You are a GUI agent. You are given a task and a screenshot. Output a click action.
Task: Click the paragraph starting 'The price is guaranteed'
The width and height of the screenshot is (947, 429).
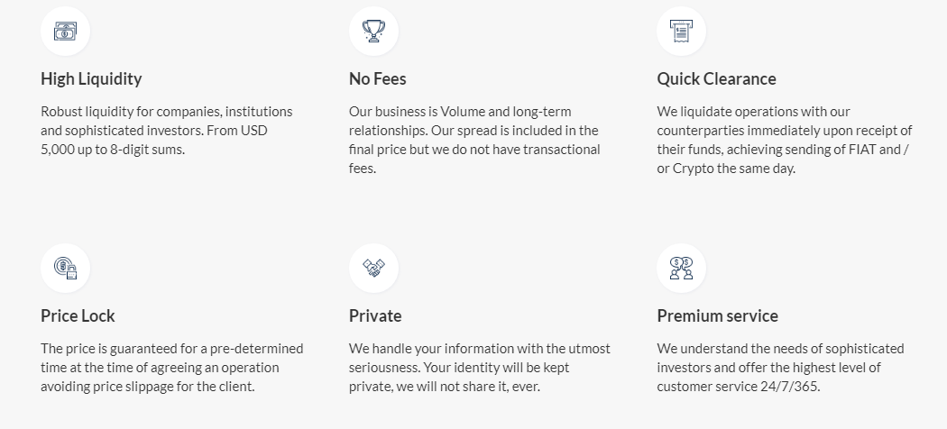(x=171, y=367)
